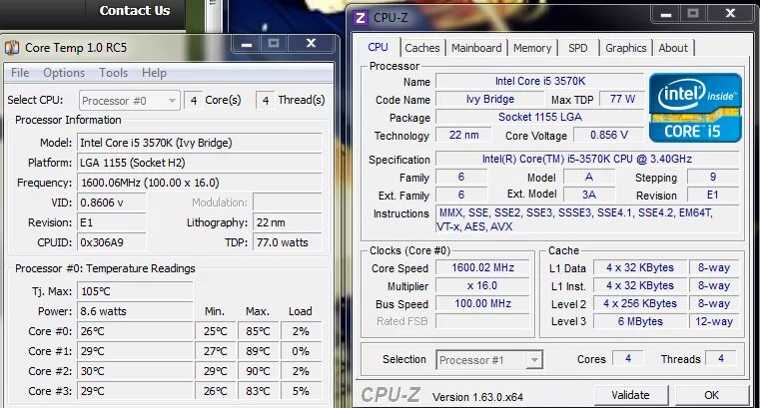Click the Specification field i5-3570K CPU @ 3.40GHz

[587, 160]
